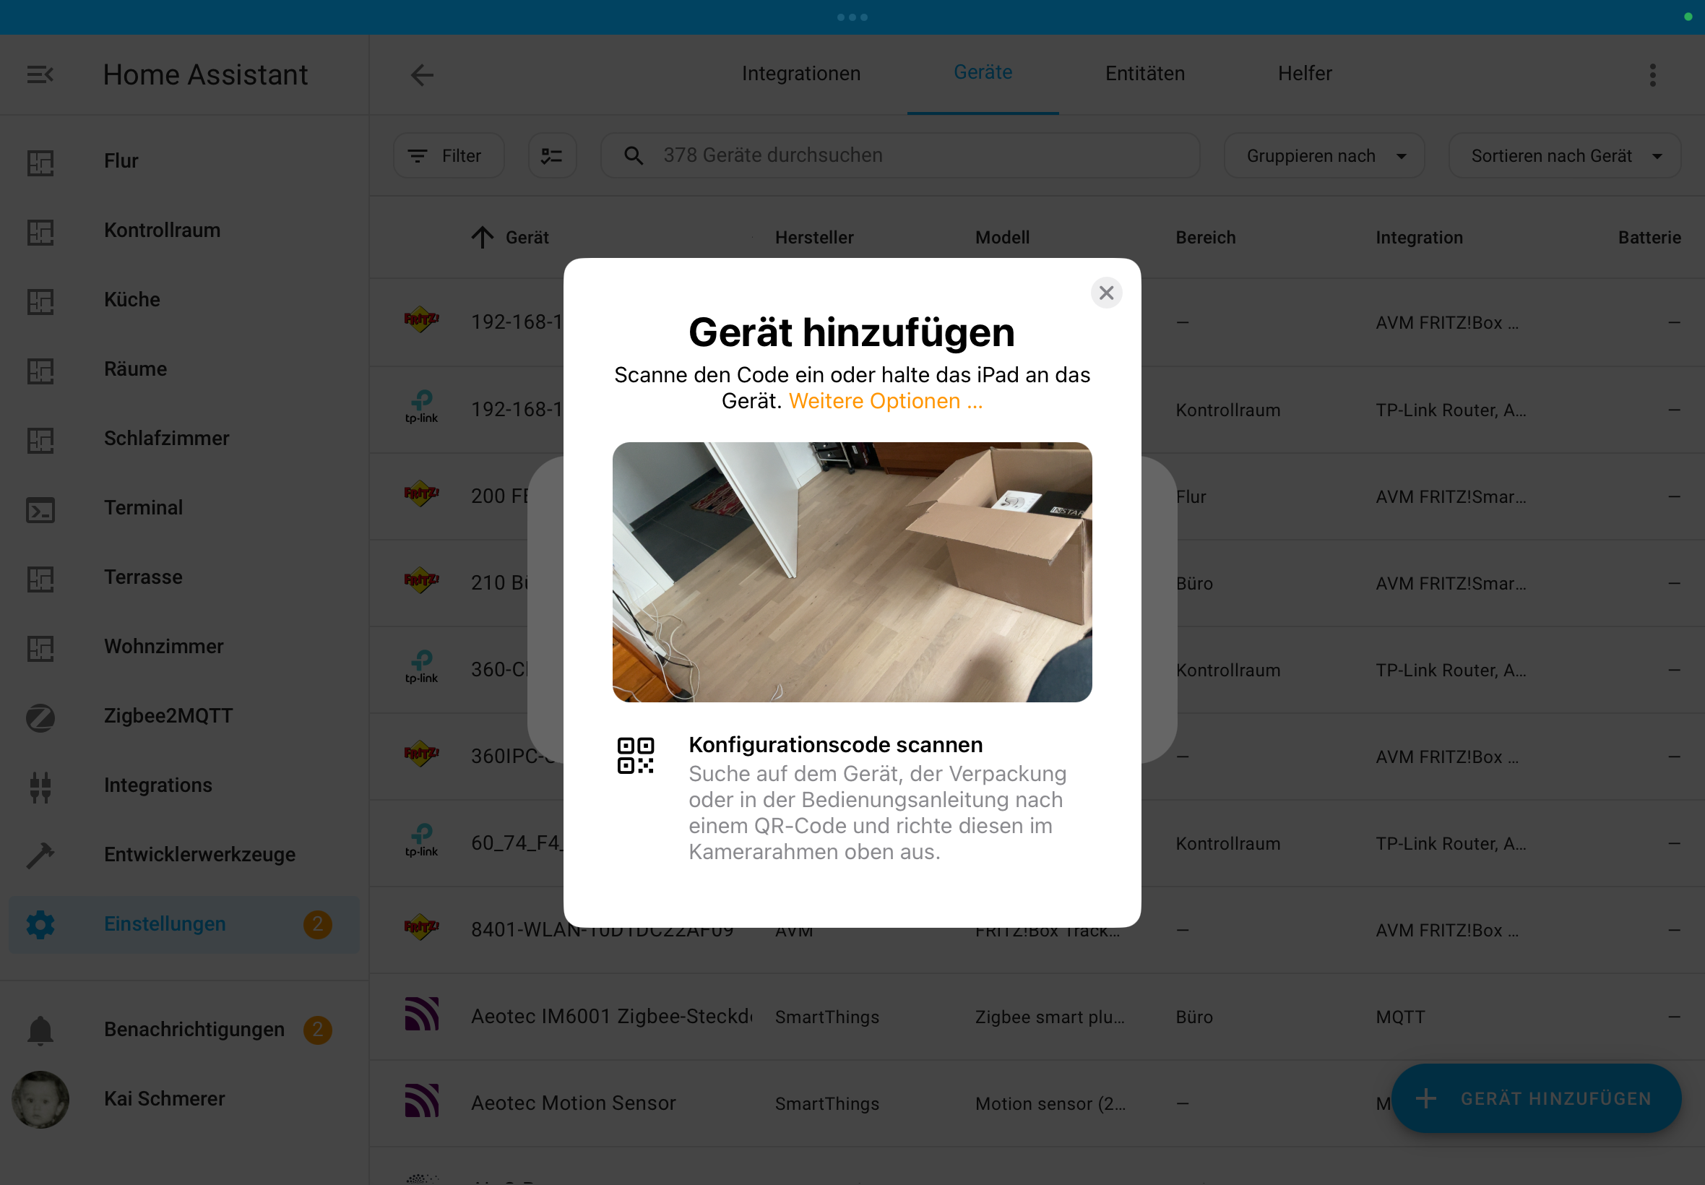Close the Gerät hinzufügen dialog
Viewport: 1705px width, 1185px height.
1106,293
